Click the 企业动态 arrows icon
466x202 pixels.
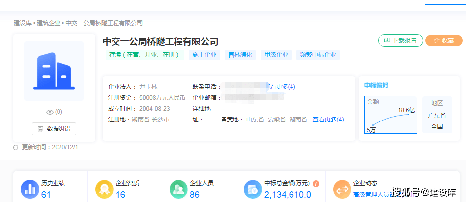click(342, 189)
